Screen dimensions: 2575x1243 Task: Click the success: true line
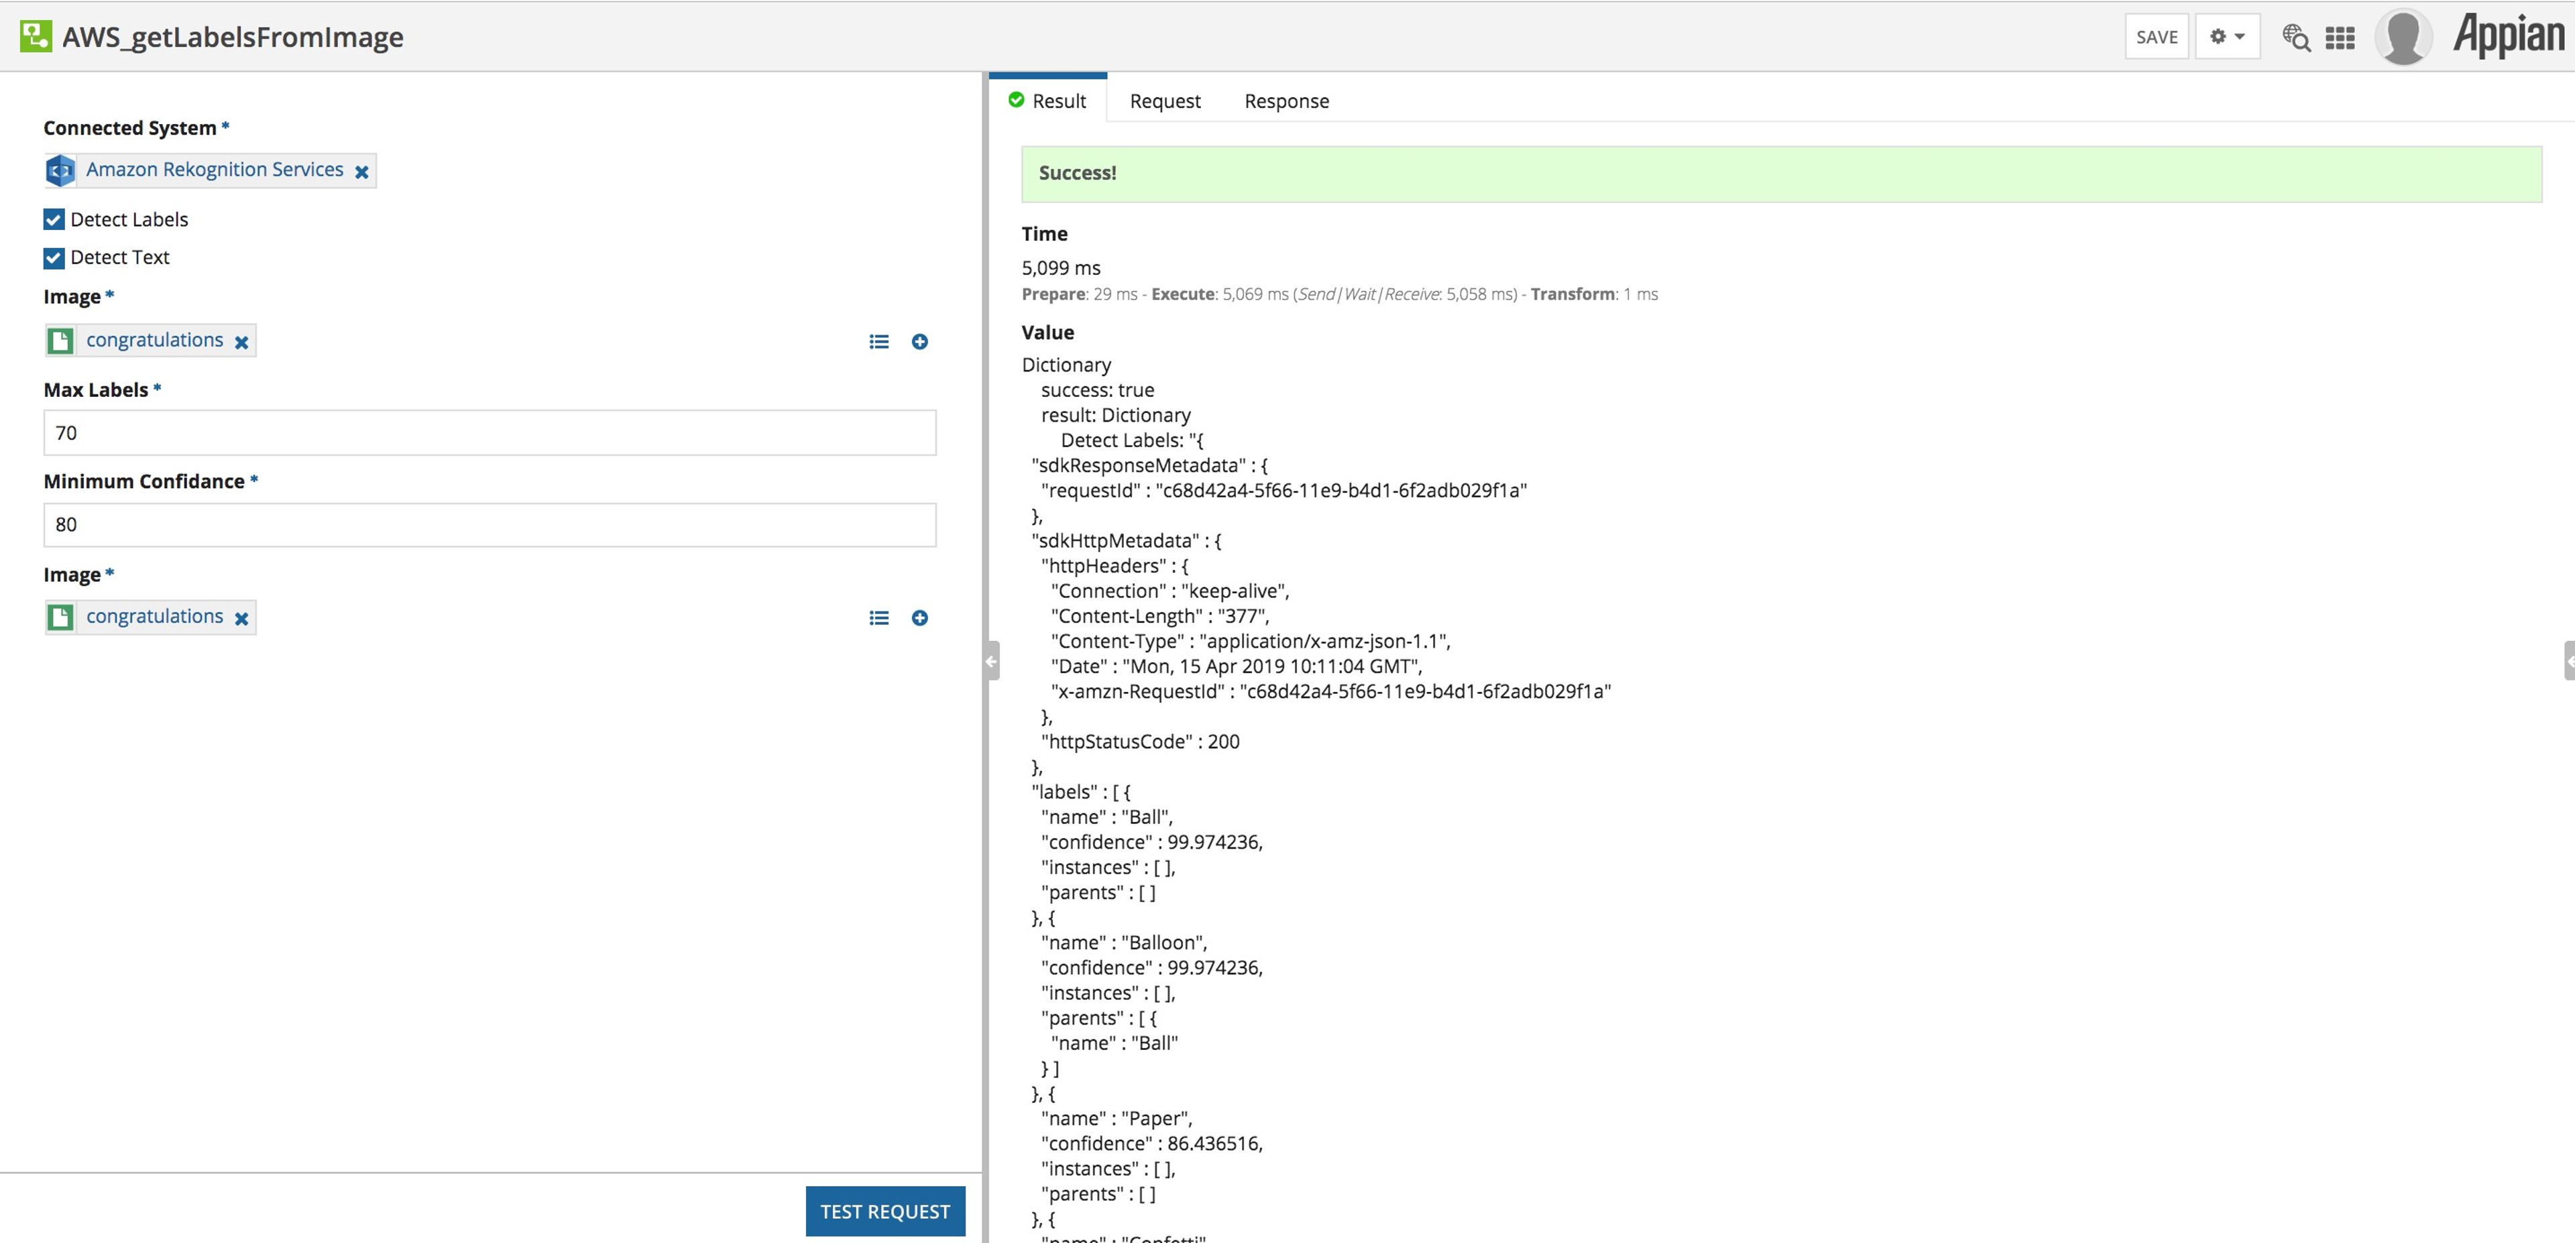pyautogui.click(x=1098, y=390)
